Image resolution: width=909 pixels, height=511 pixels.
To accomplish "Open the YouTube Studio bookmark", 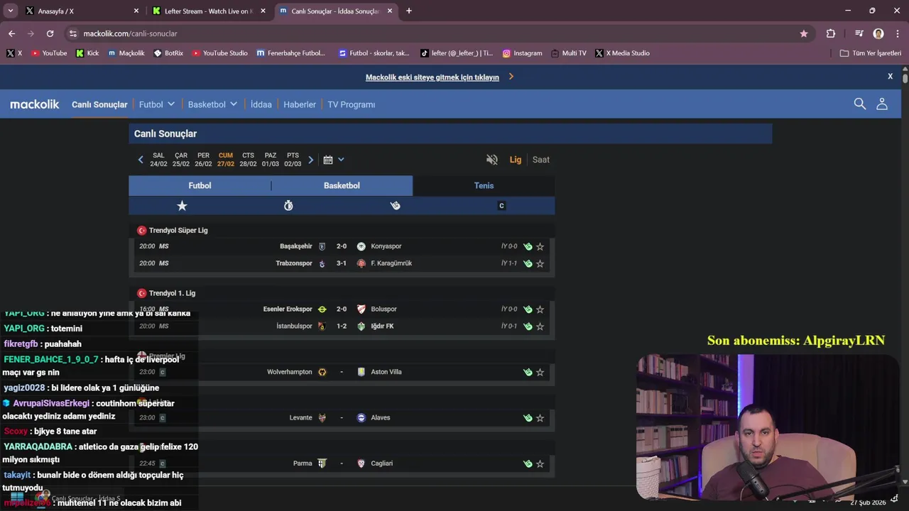I will click(x=219, y=53).
